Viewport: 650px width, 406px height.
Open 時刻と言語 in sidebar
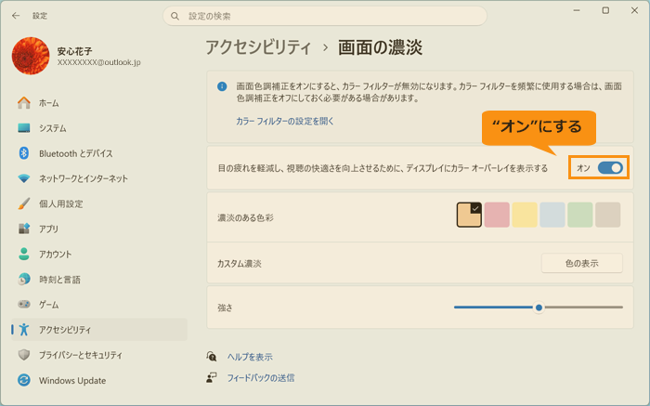coord(99,280)
